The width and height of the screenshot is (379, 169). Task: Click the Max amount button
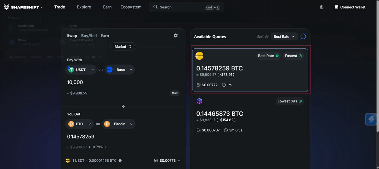pyautogui.click(x=175, y=93)
